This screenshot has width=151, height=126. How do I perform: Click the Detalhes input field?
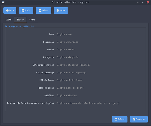click(x=100, y=96)
